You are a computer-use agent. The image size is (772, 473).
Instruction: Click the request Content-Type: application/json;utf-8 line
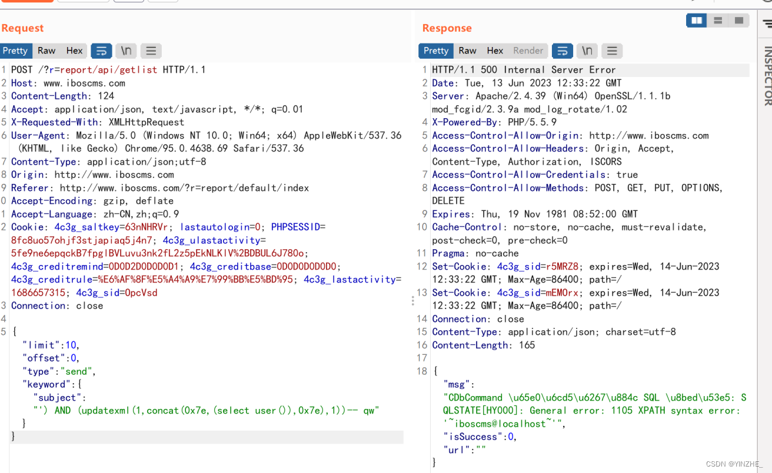[x=109, y=162]
